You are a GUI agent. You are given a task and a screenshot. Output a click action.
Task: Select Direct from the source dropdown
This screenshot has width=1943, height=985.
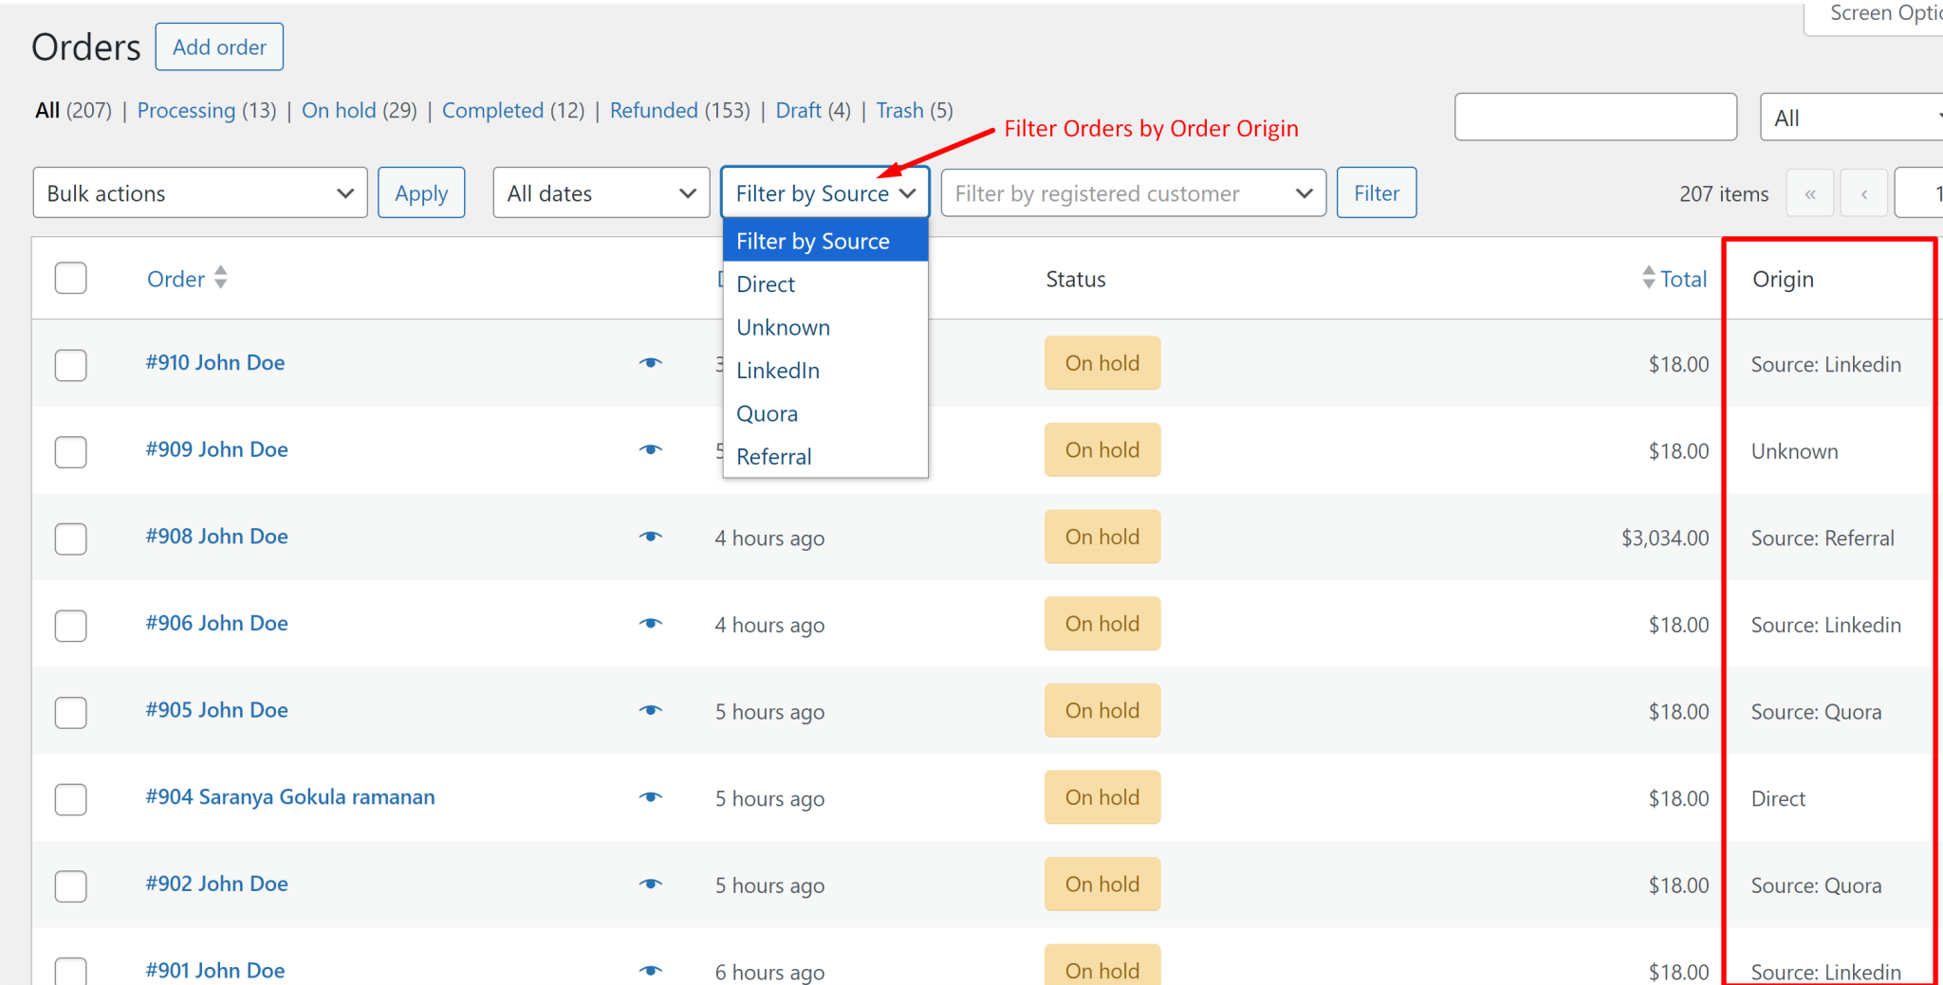[x=765, y=283]
